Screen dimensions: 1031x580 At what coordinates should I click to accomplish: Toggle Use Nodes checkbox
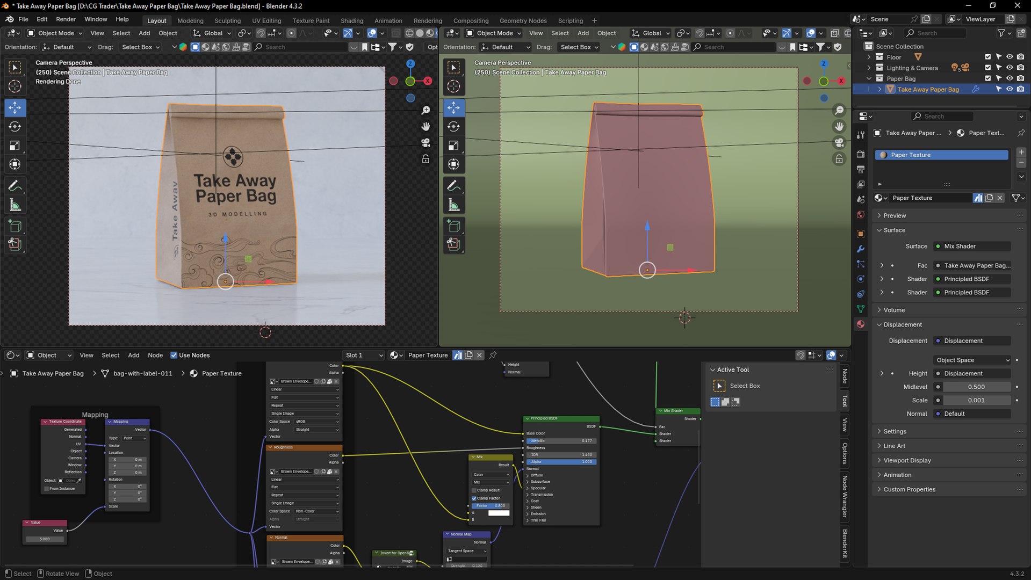pyautogui.click(x=174, y=355)
